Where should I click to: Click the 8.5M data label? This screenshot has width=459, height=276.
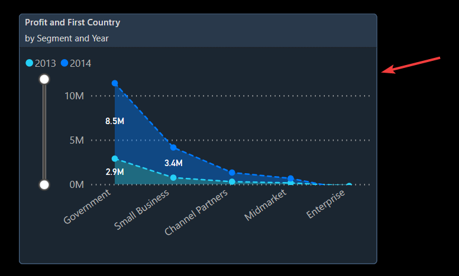coord(115,121)
